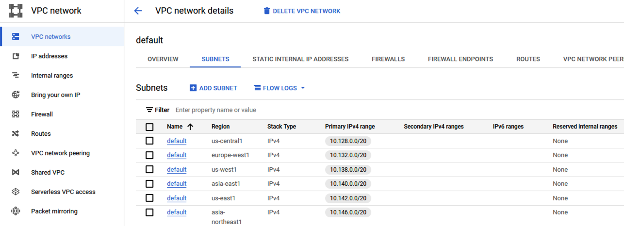Open the Flow Logs dropdown arrow
This screenshot has width=624, height=226.
pyautogui.click(x=303, y=88)
